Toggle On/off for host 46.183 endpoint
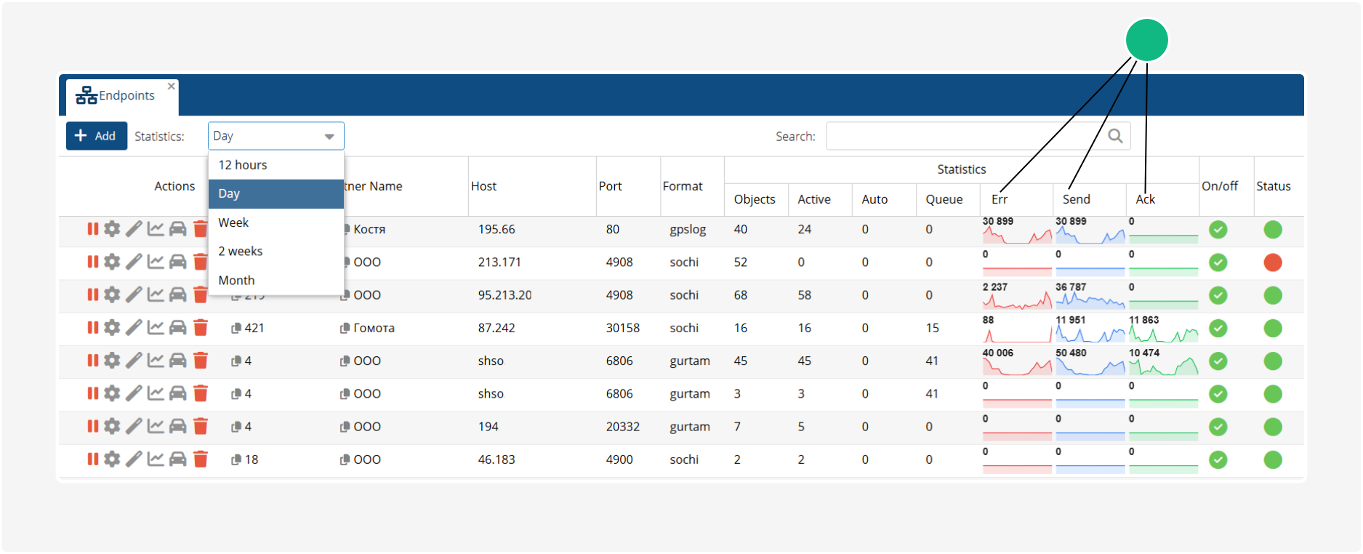This screenshot has height=554, width=1363. (x=1218, y=459)
